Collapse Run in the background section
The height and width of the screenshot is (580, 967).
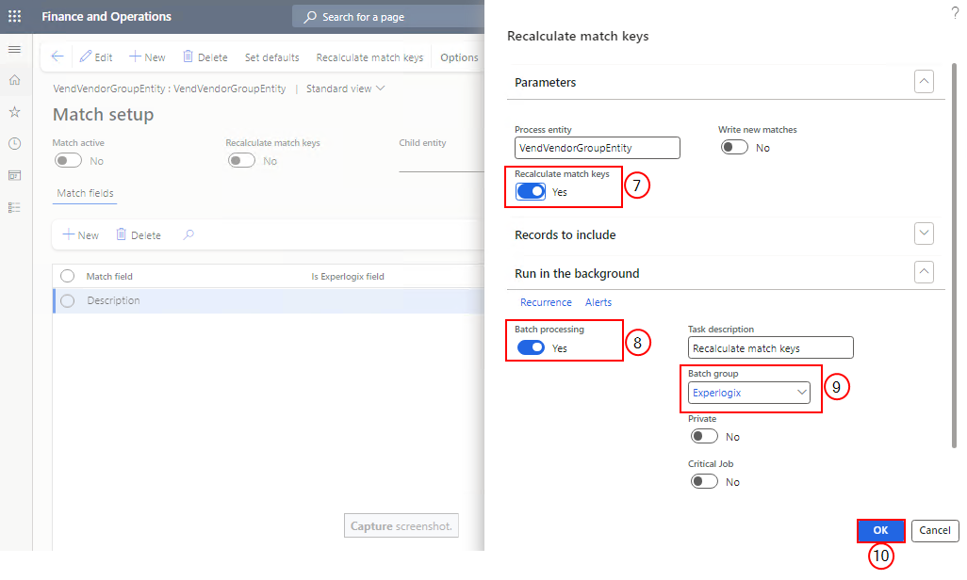924,272
